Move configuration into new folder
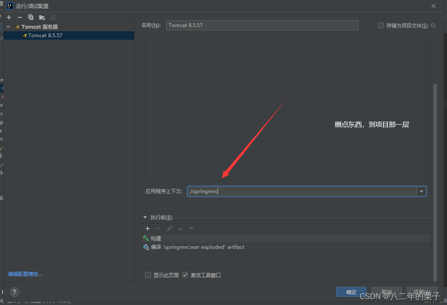447x305 pixels. (42, 17)
